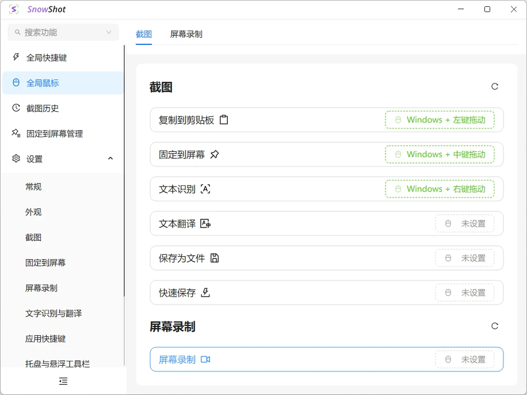527x395 pixels.
Task: Click the SnowShot logo icon
Action: tap(13, 9)
